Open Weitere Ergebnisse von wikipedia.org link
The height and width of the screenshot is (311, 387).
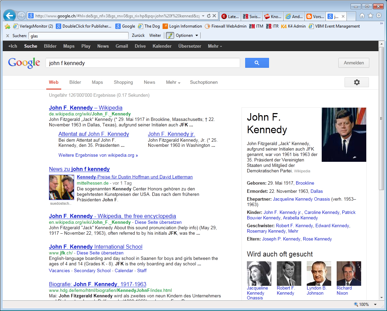(98, 155)
